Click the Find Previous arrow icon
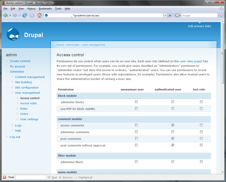Viewport: 226px width, 182px height. [x=60, y=177]
